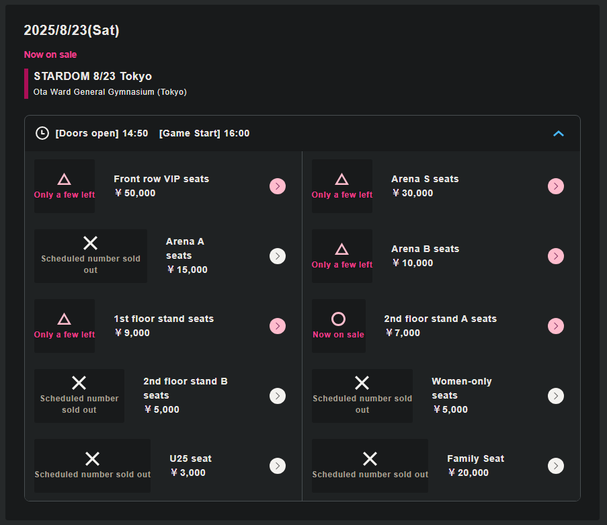Click the arrow next to Front row VIP seats
The image size is (607, 525).
click(x=278, y=186)
